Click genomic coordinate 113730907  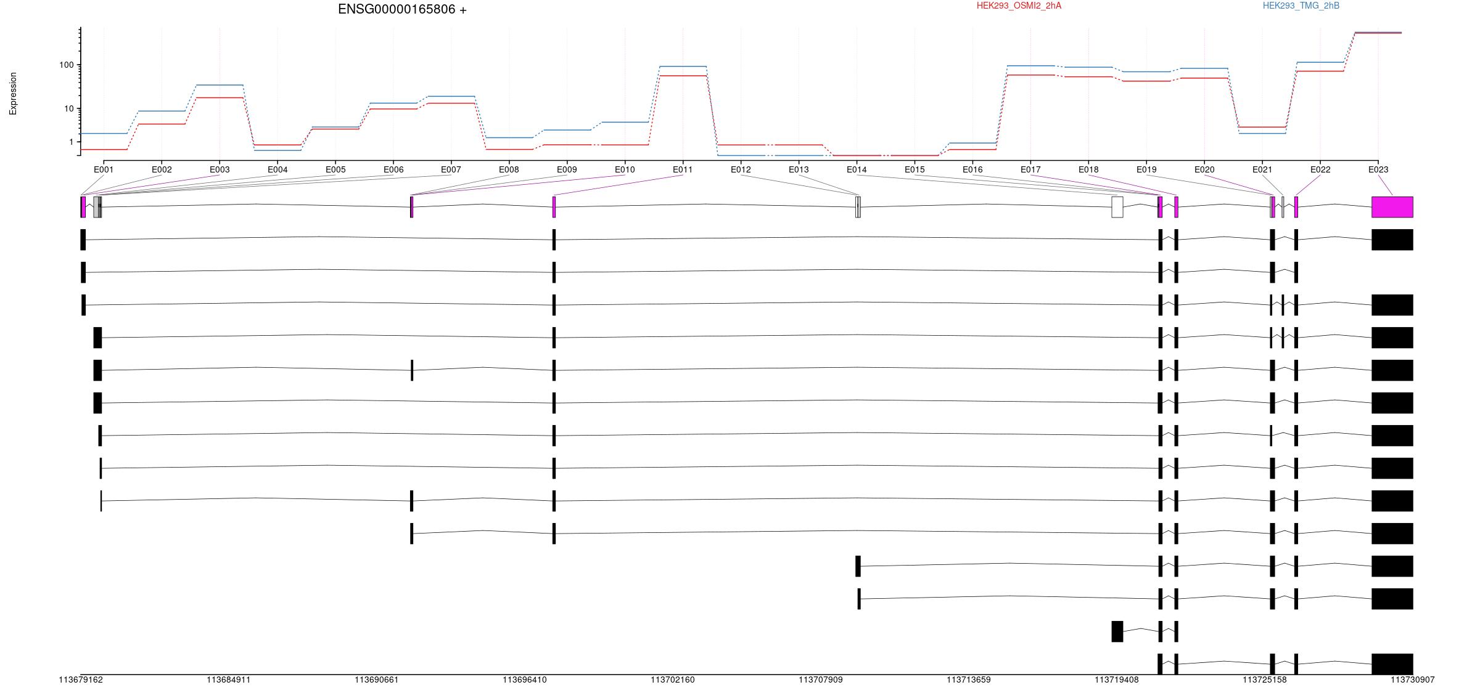pos(1413,680)
